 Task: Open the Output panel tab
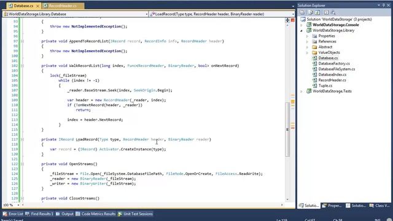pos(64,214)
